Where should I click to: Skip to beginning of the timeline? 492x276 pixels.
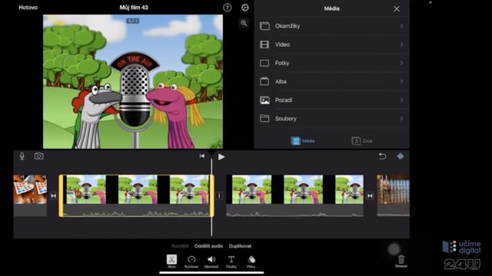pyautogui.click(x=201, y=156)
